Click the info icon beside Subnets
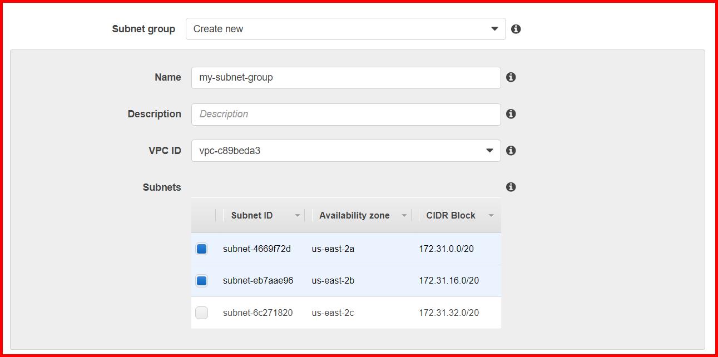This screenshot has height=357, width=718. pos(511,187)
